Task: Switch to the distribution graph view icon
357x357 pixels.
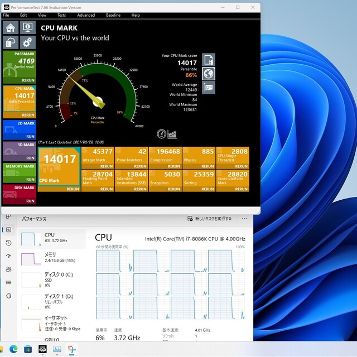Action: pos(172,134)
